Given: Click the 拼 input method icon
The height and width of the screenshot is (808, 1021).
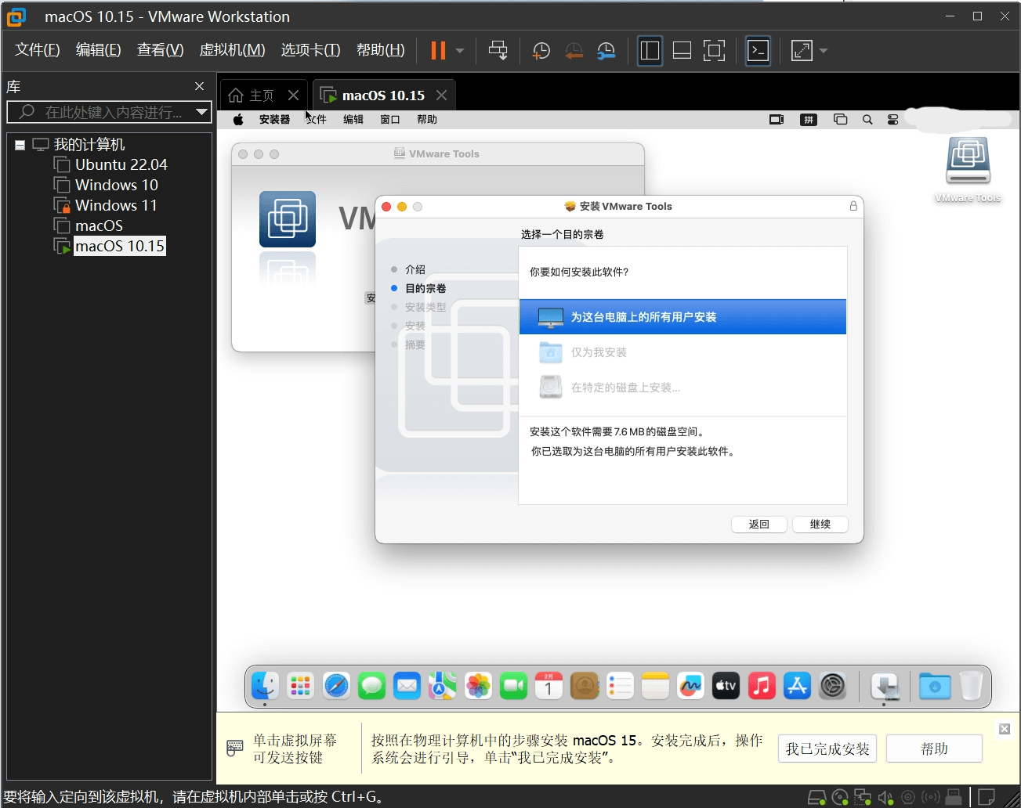Looking at the screenshot, I should tap(809, 120).
